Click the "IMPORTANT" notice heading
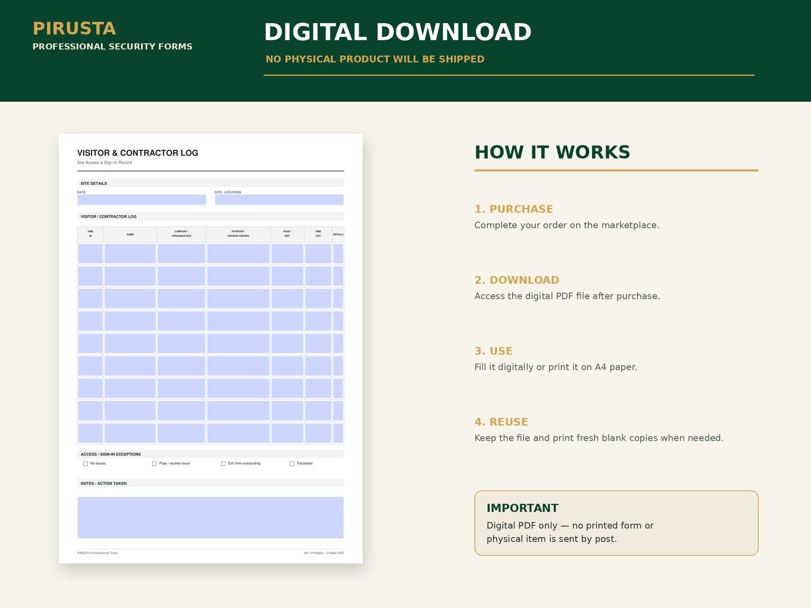This screenshot has height=608, width=811. (x=522, y=508)
